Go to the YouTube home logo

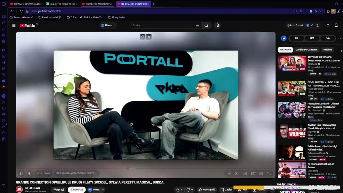(x=28, y=25)
